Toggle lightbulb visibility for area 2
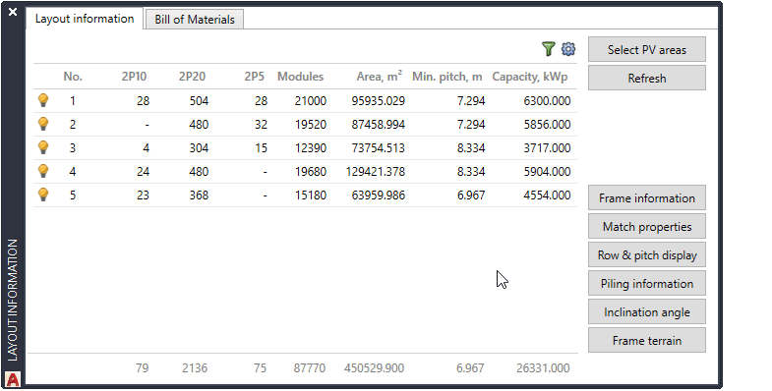Image resolution: width=772 pixels, height=391 pixels. (x=43, y=124)
